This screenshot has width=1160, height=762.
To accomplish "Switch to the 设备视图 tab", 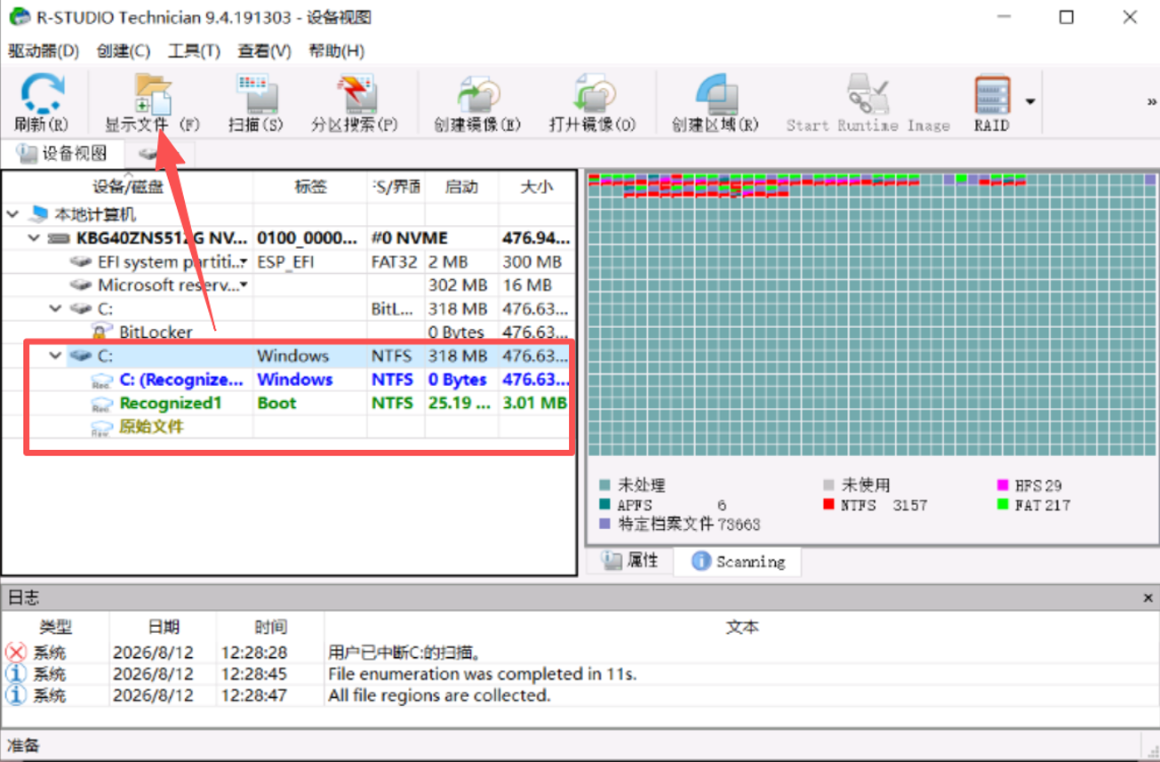I will pos(62,154).
